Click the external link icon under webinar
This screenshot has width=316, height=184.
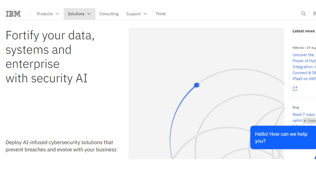pyautogui.click(x=295, y=89)
